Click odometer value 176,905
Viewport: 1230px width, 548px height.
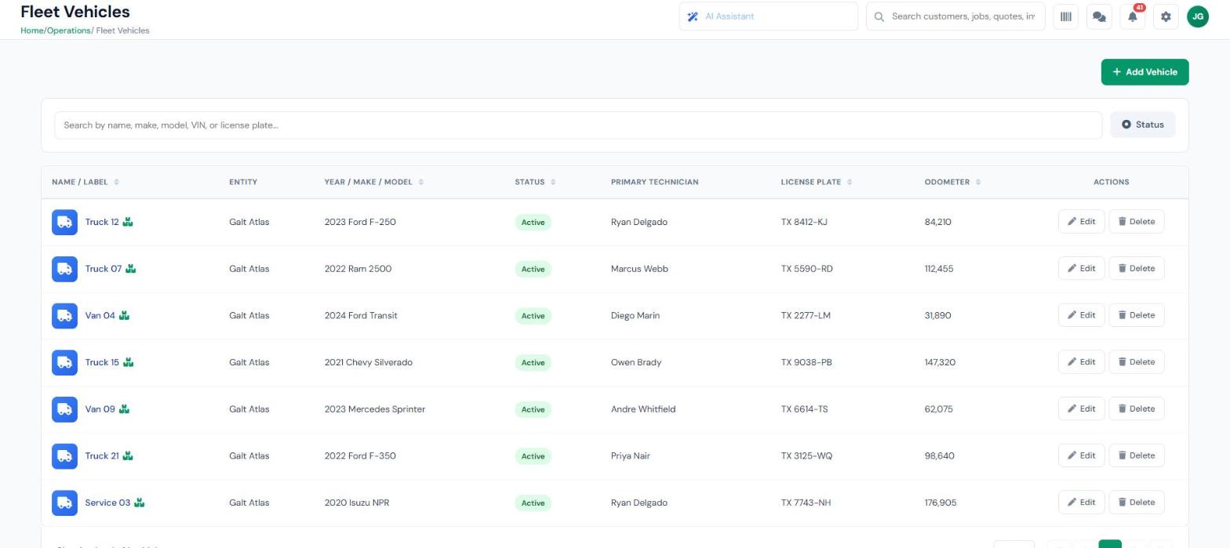pos(941,503)
